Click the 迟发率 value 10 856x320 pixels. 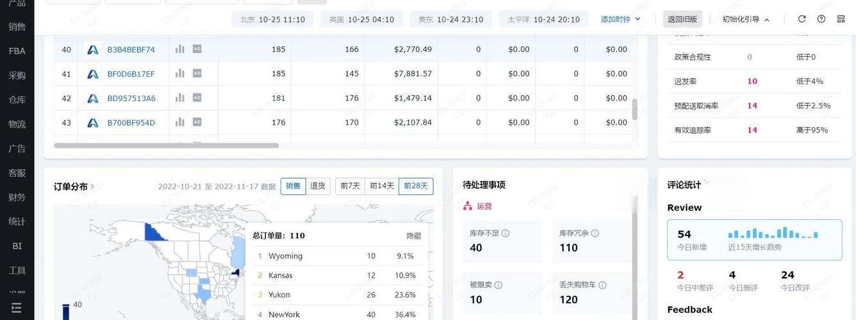tap(752, 81)
